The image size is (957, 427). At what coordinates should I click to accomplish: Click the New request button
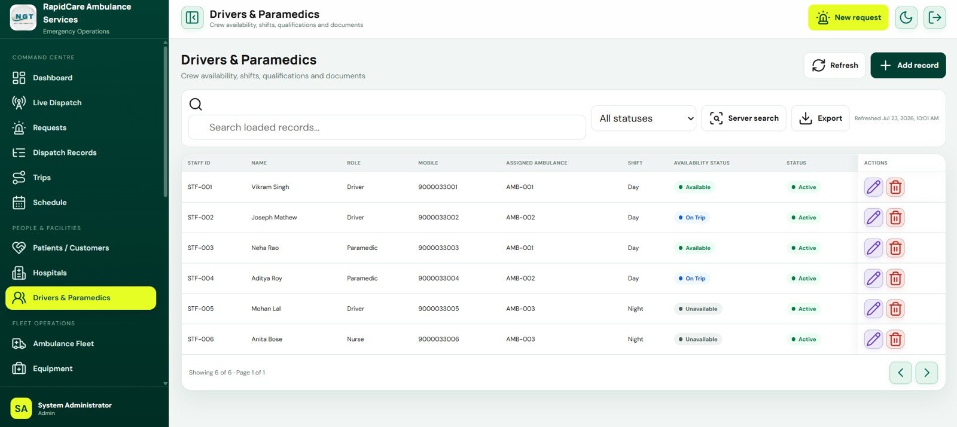tap(848, 17)
